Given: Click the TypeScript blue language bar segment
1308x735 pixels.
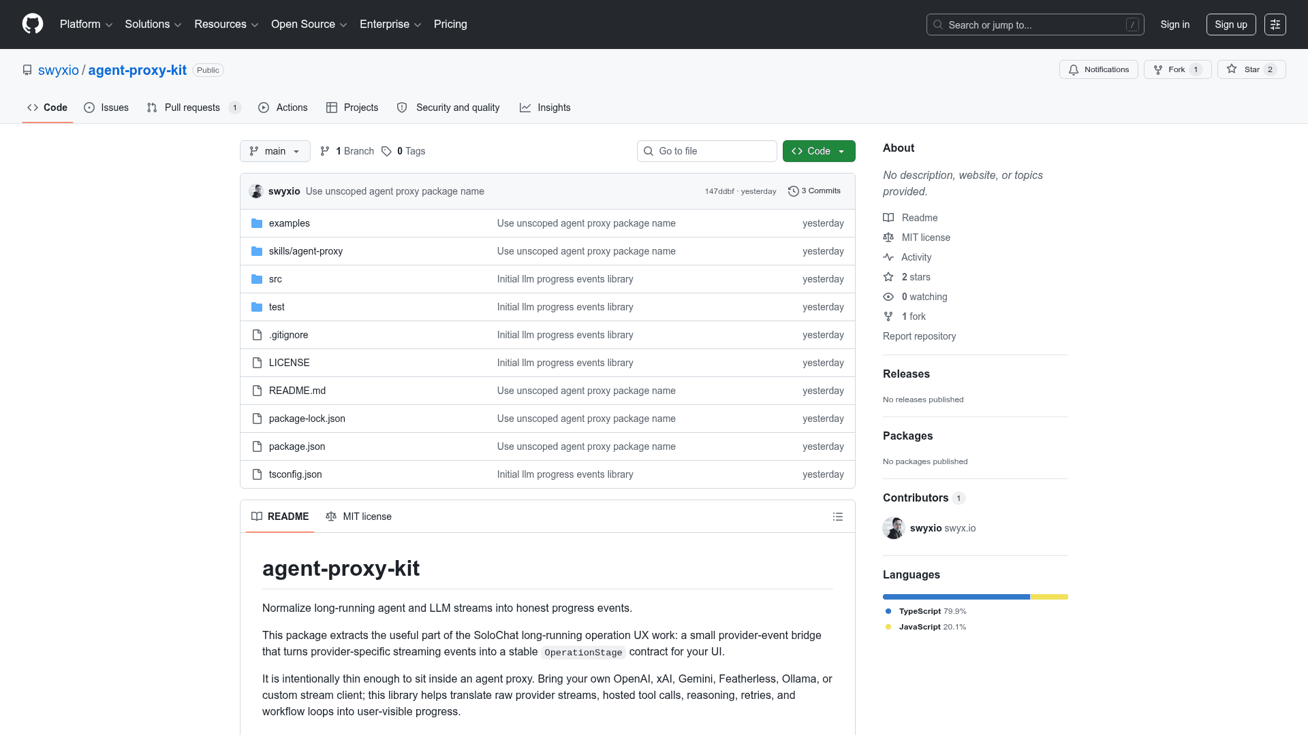Looking at the screenshot, I should click(x=956, y=597).
